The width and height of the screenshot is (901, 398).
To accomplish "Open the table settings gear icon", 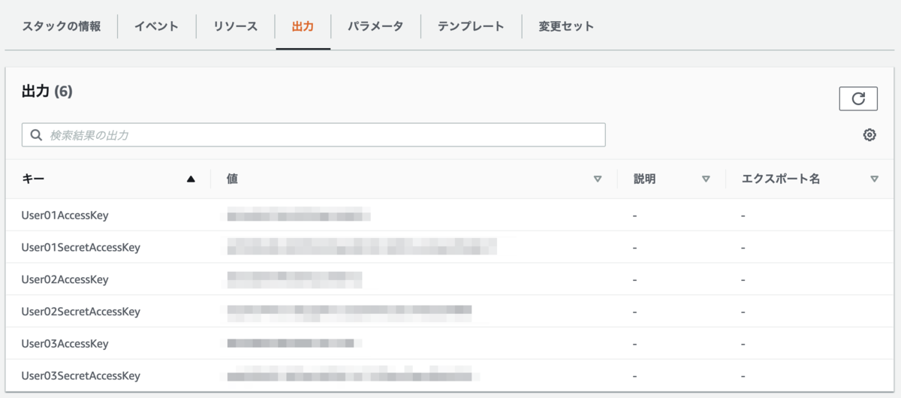I will tap(869, 135).
